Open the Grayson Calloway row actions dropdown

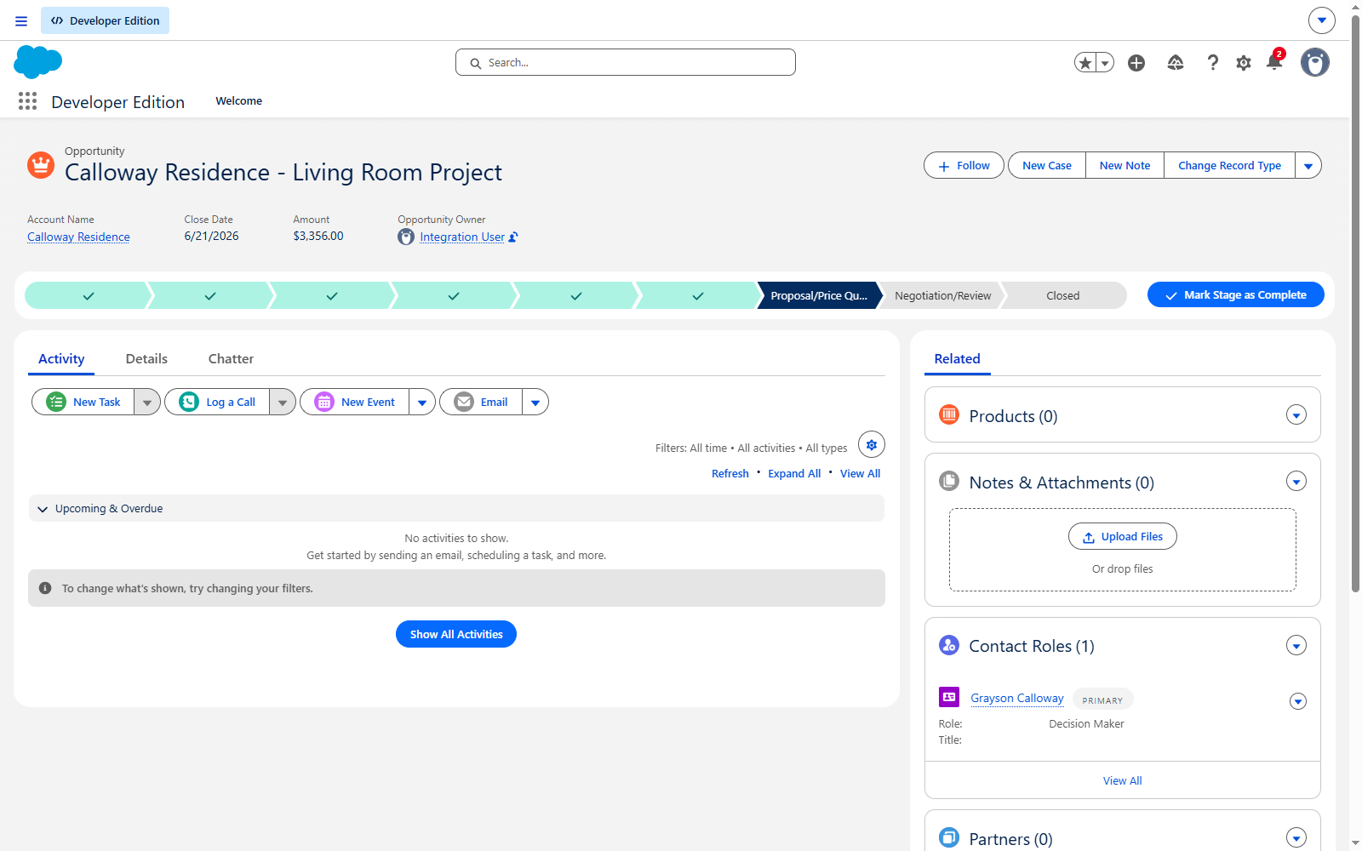point(1298,701)
